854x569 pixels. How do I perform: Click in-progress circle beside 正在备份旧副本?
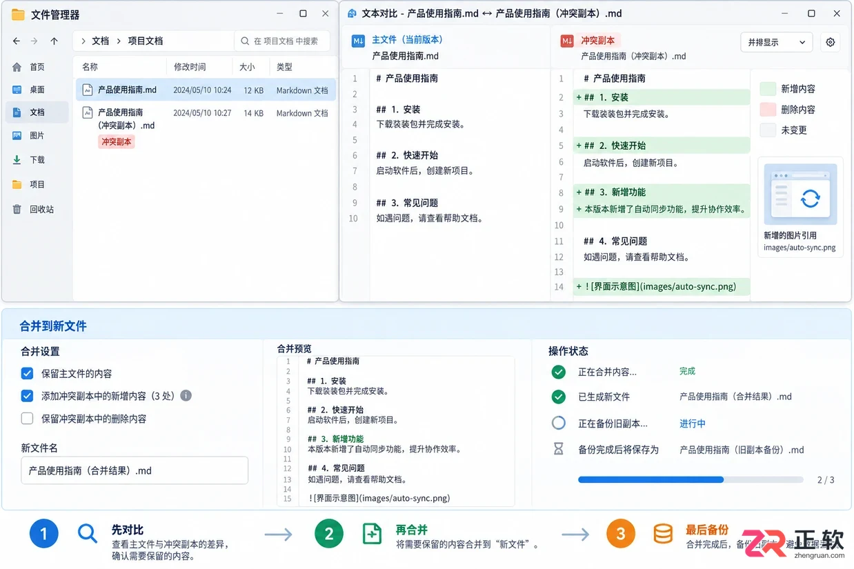point(559,423)
